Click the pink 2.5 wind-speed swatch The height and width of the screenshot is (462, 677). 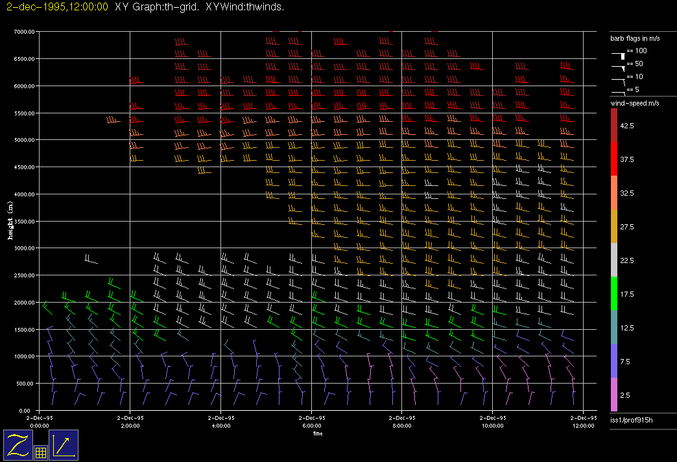click(x=614, y=395)
